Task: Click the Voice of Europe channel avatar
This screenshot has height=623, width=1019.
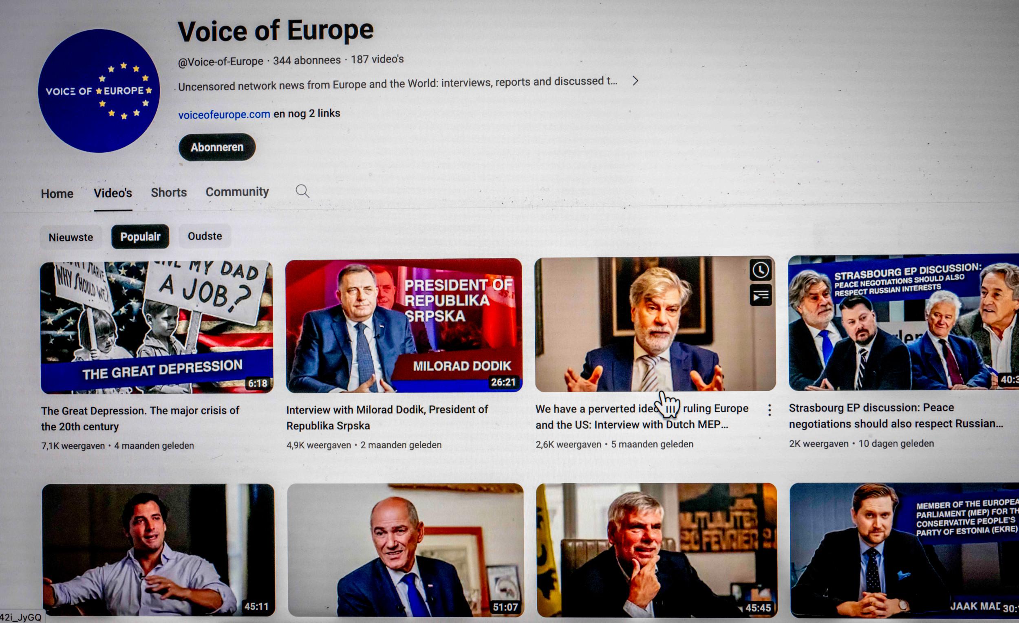Action: (99, 90)
